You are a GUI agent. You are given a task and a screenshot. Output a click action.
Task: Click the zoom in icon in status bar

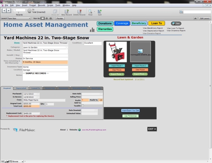click(7, 161)
